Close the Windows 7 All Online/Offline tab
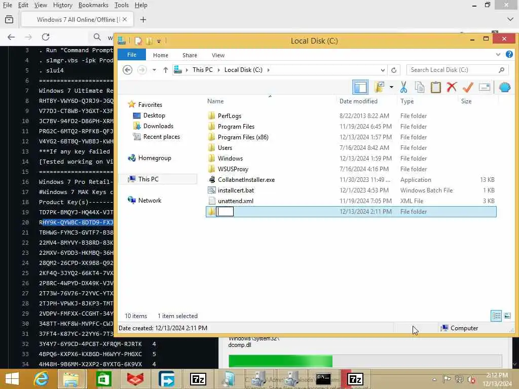 125,20
